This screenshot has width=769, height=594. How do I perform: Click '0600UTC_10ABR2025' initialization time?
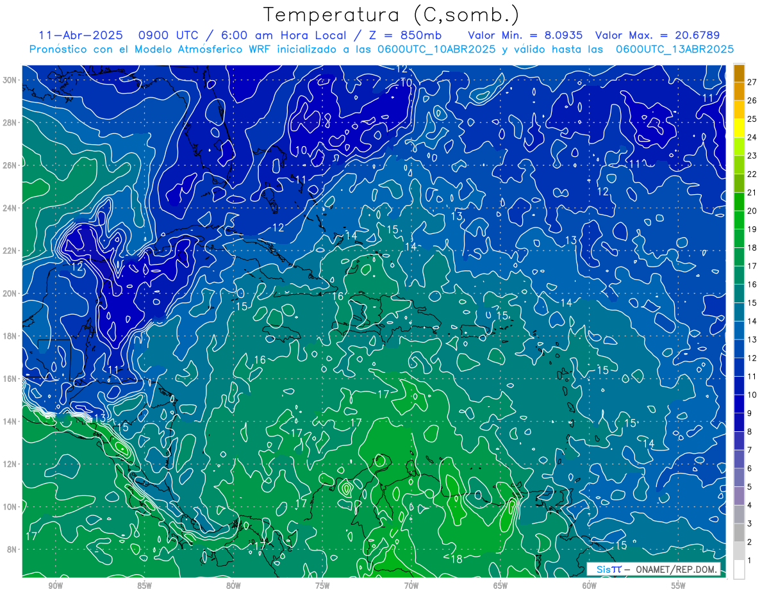(436, 49)
